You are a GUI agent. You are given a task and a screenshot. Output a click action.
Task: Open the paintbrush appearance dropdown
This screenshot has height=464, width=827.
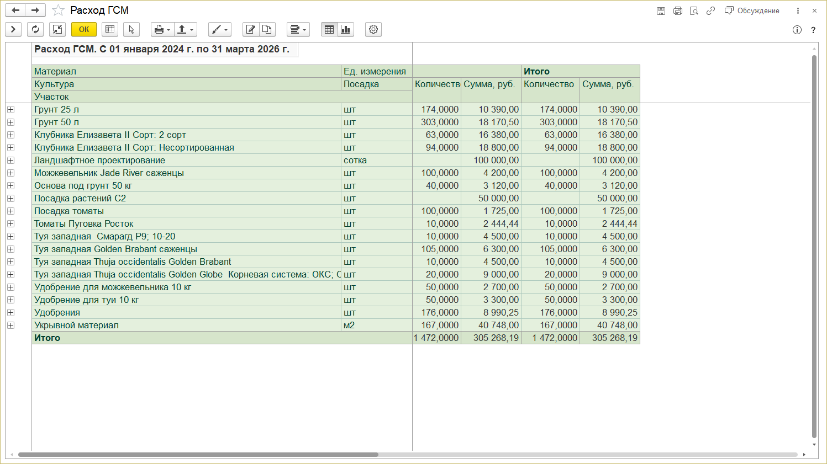click(x=219, y=29)
